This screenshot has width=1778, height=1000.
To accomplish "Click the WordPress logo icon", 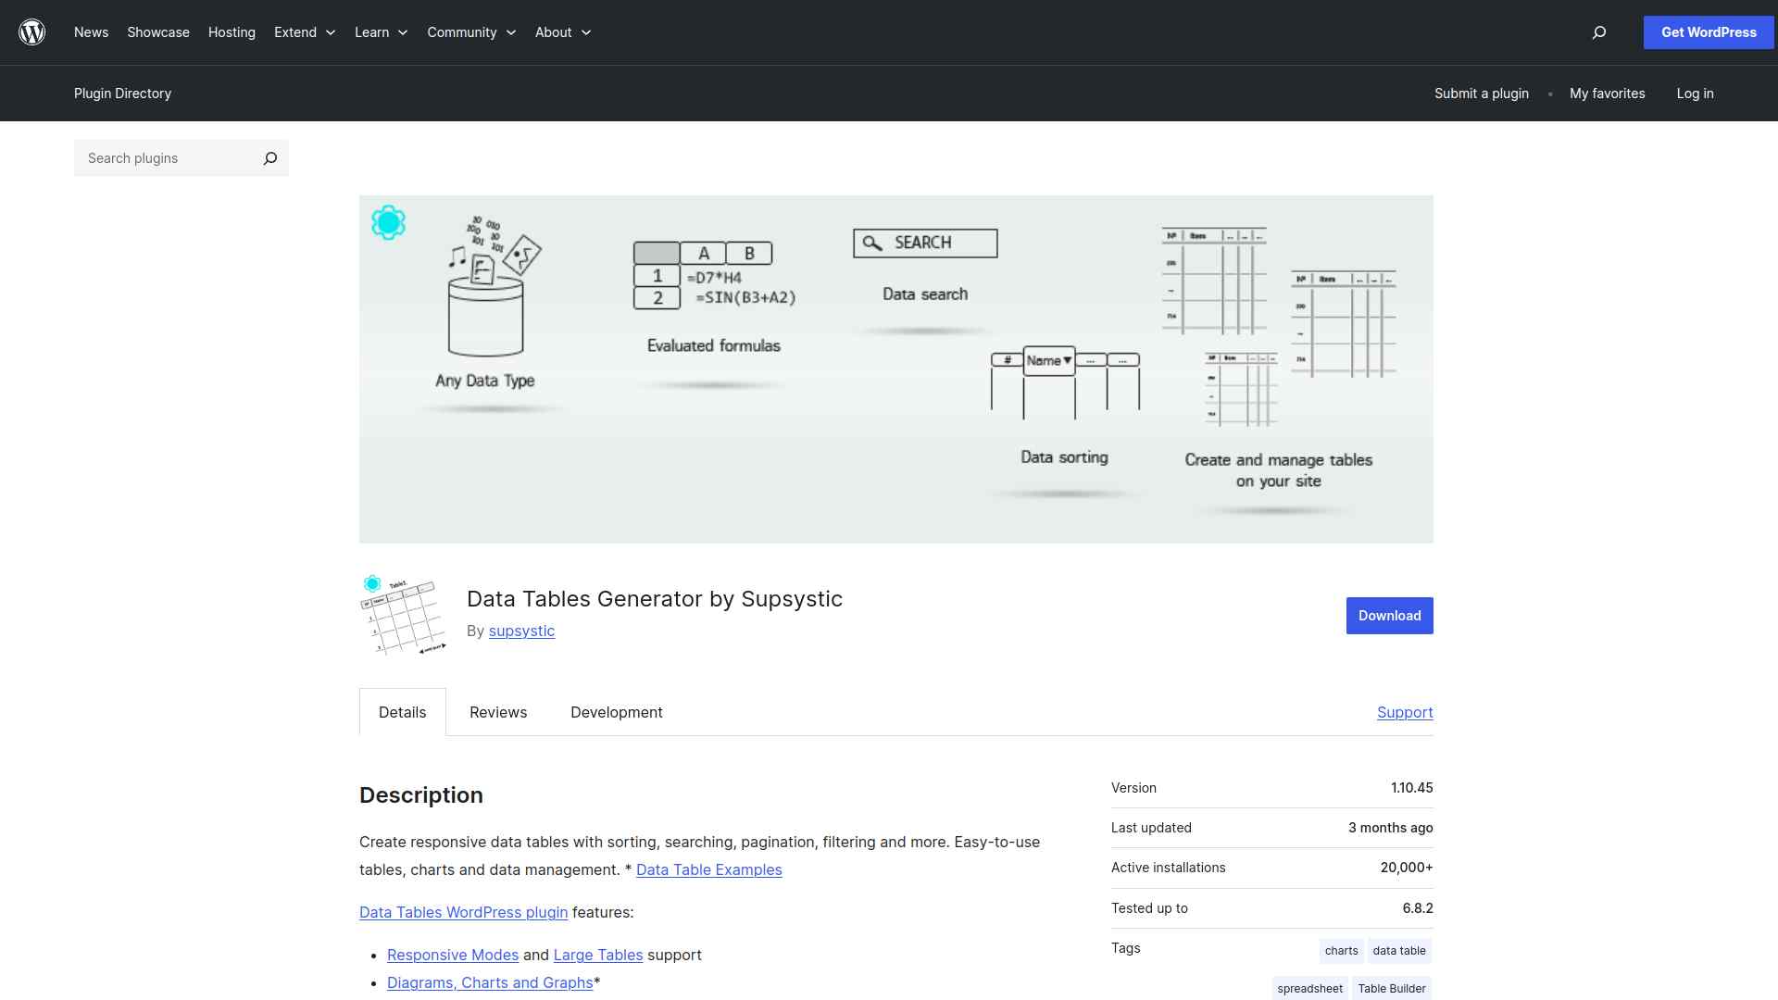I will pos(32,32).
